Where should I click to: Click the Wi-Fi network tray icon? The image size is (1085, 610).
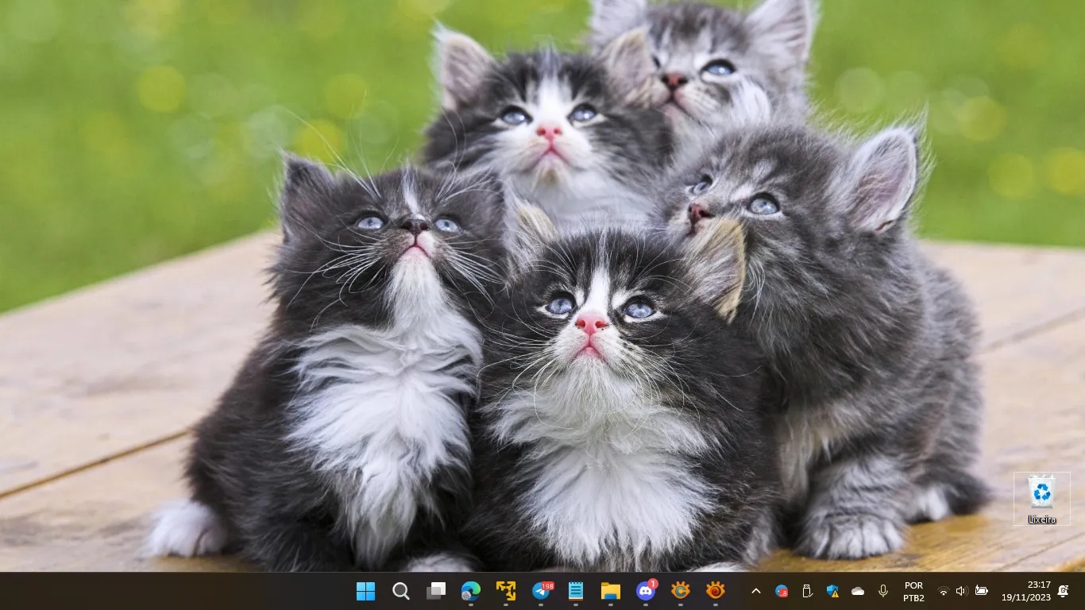pyautogui.click(x=944, y=591)
